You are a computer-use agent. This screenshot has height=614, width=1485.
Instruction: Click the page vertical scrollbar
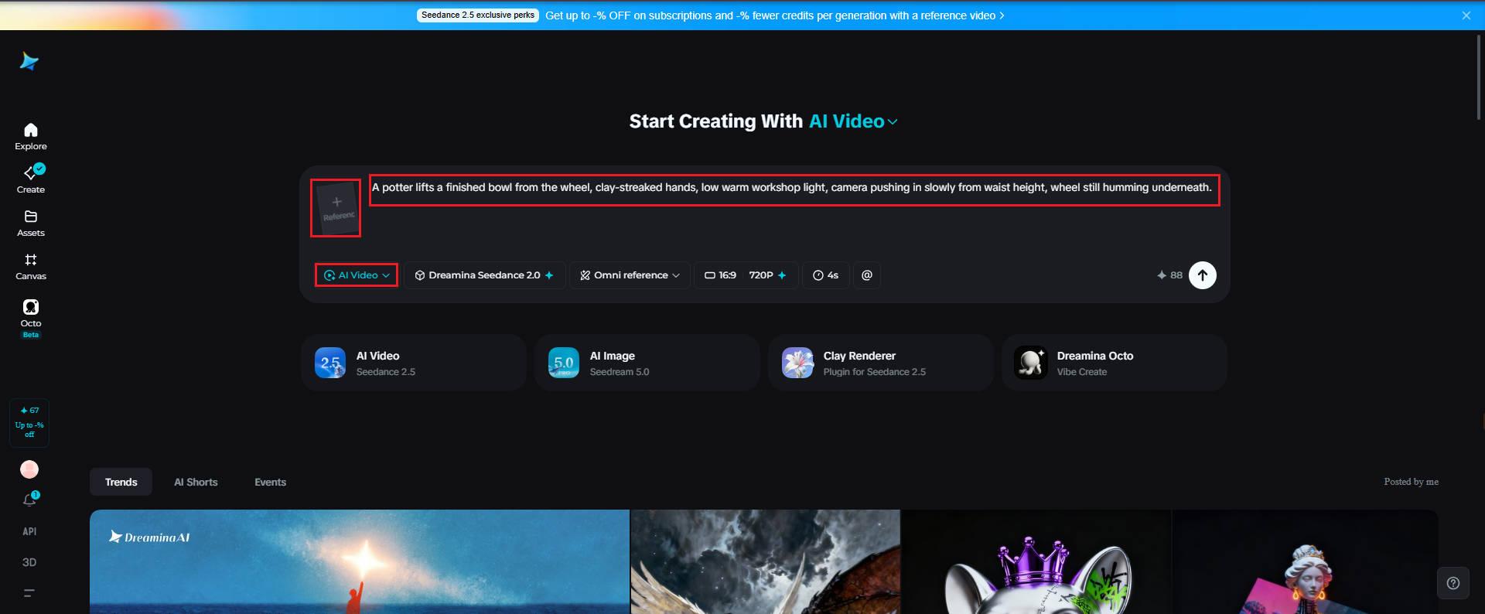[x=1479, y=77]
